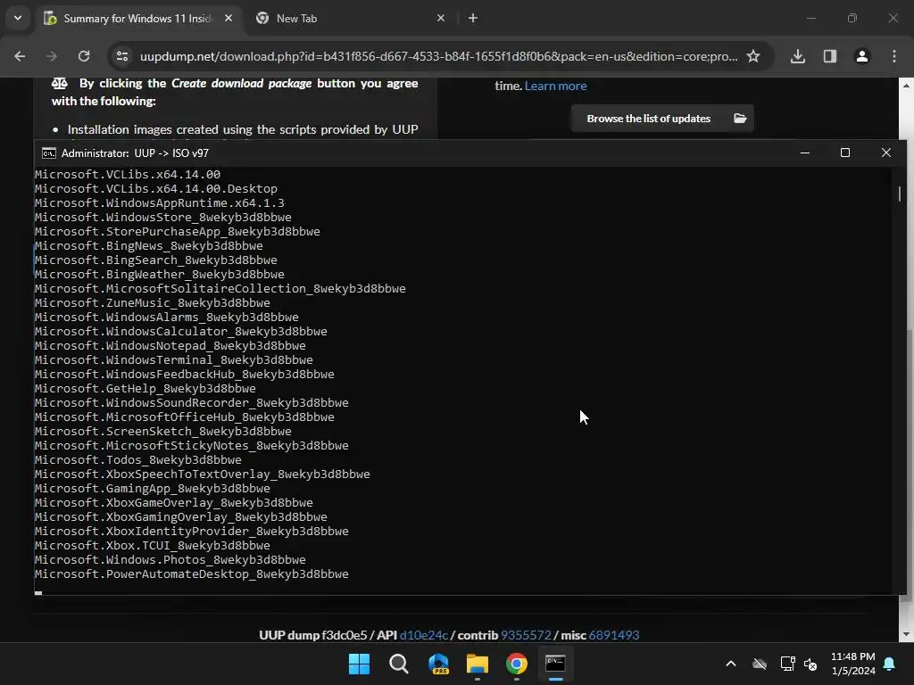Open Chrome three-dot menu
This screenshot has width=914, height=685.
click(894, 56)
